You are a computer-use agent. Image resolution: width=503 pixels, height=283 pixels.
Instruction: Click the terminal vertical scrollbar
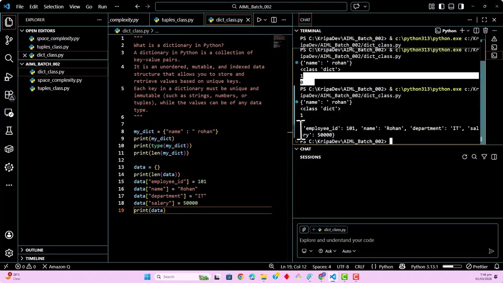click(483, 102)
